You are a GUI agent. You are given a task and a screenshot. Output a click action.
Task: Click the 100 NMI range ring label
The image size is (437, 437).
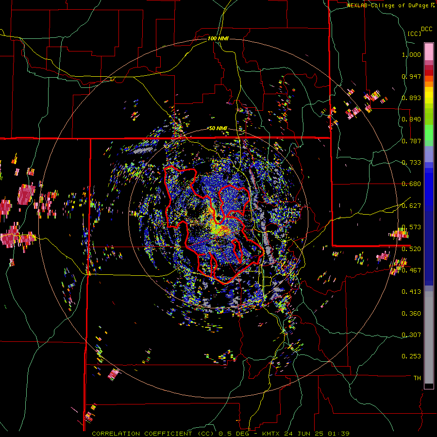pyautogui.click(x=218, y=38)
